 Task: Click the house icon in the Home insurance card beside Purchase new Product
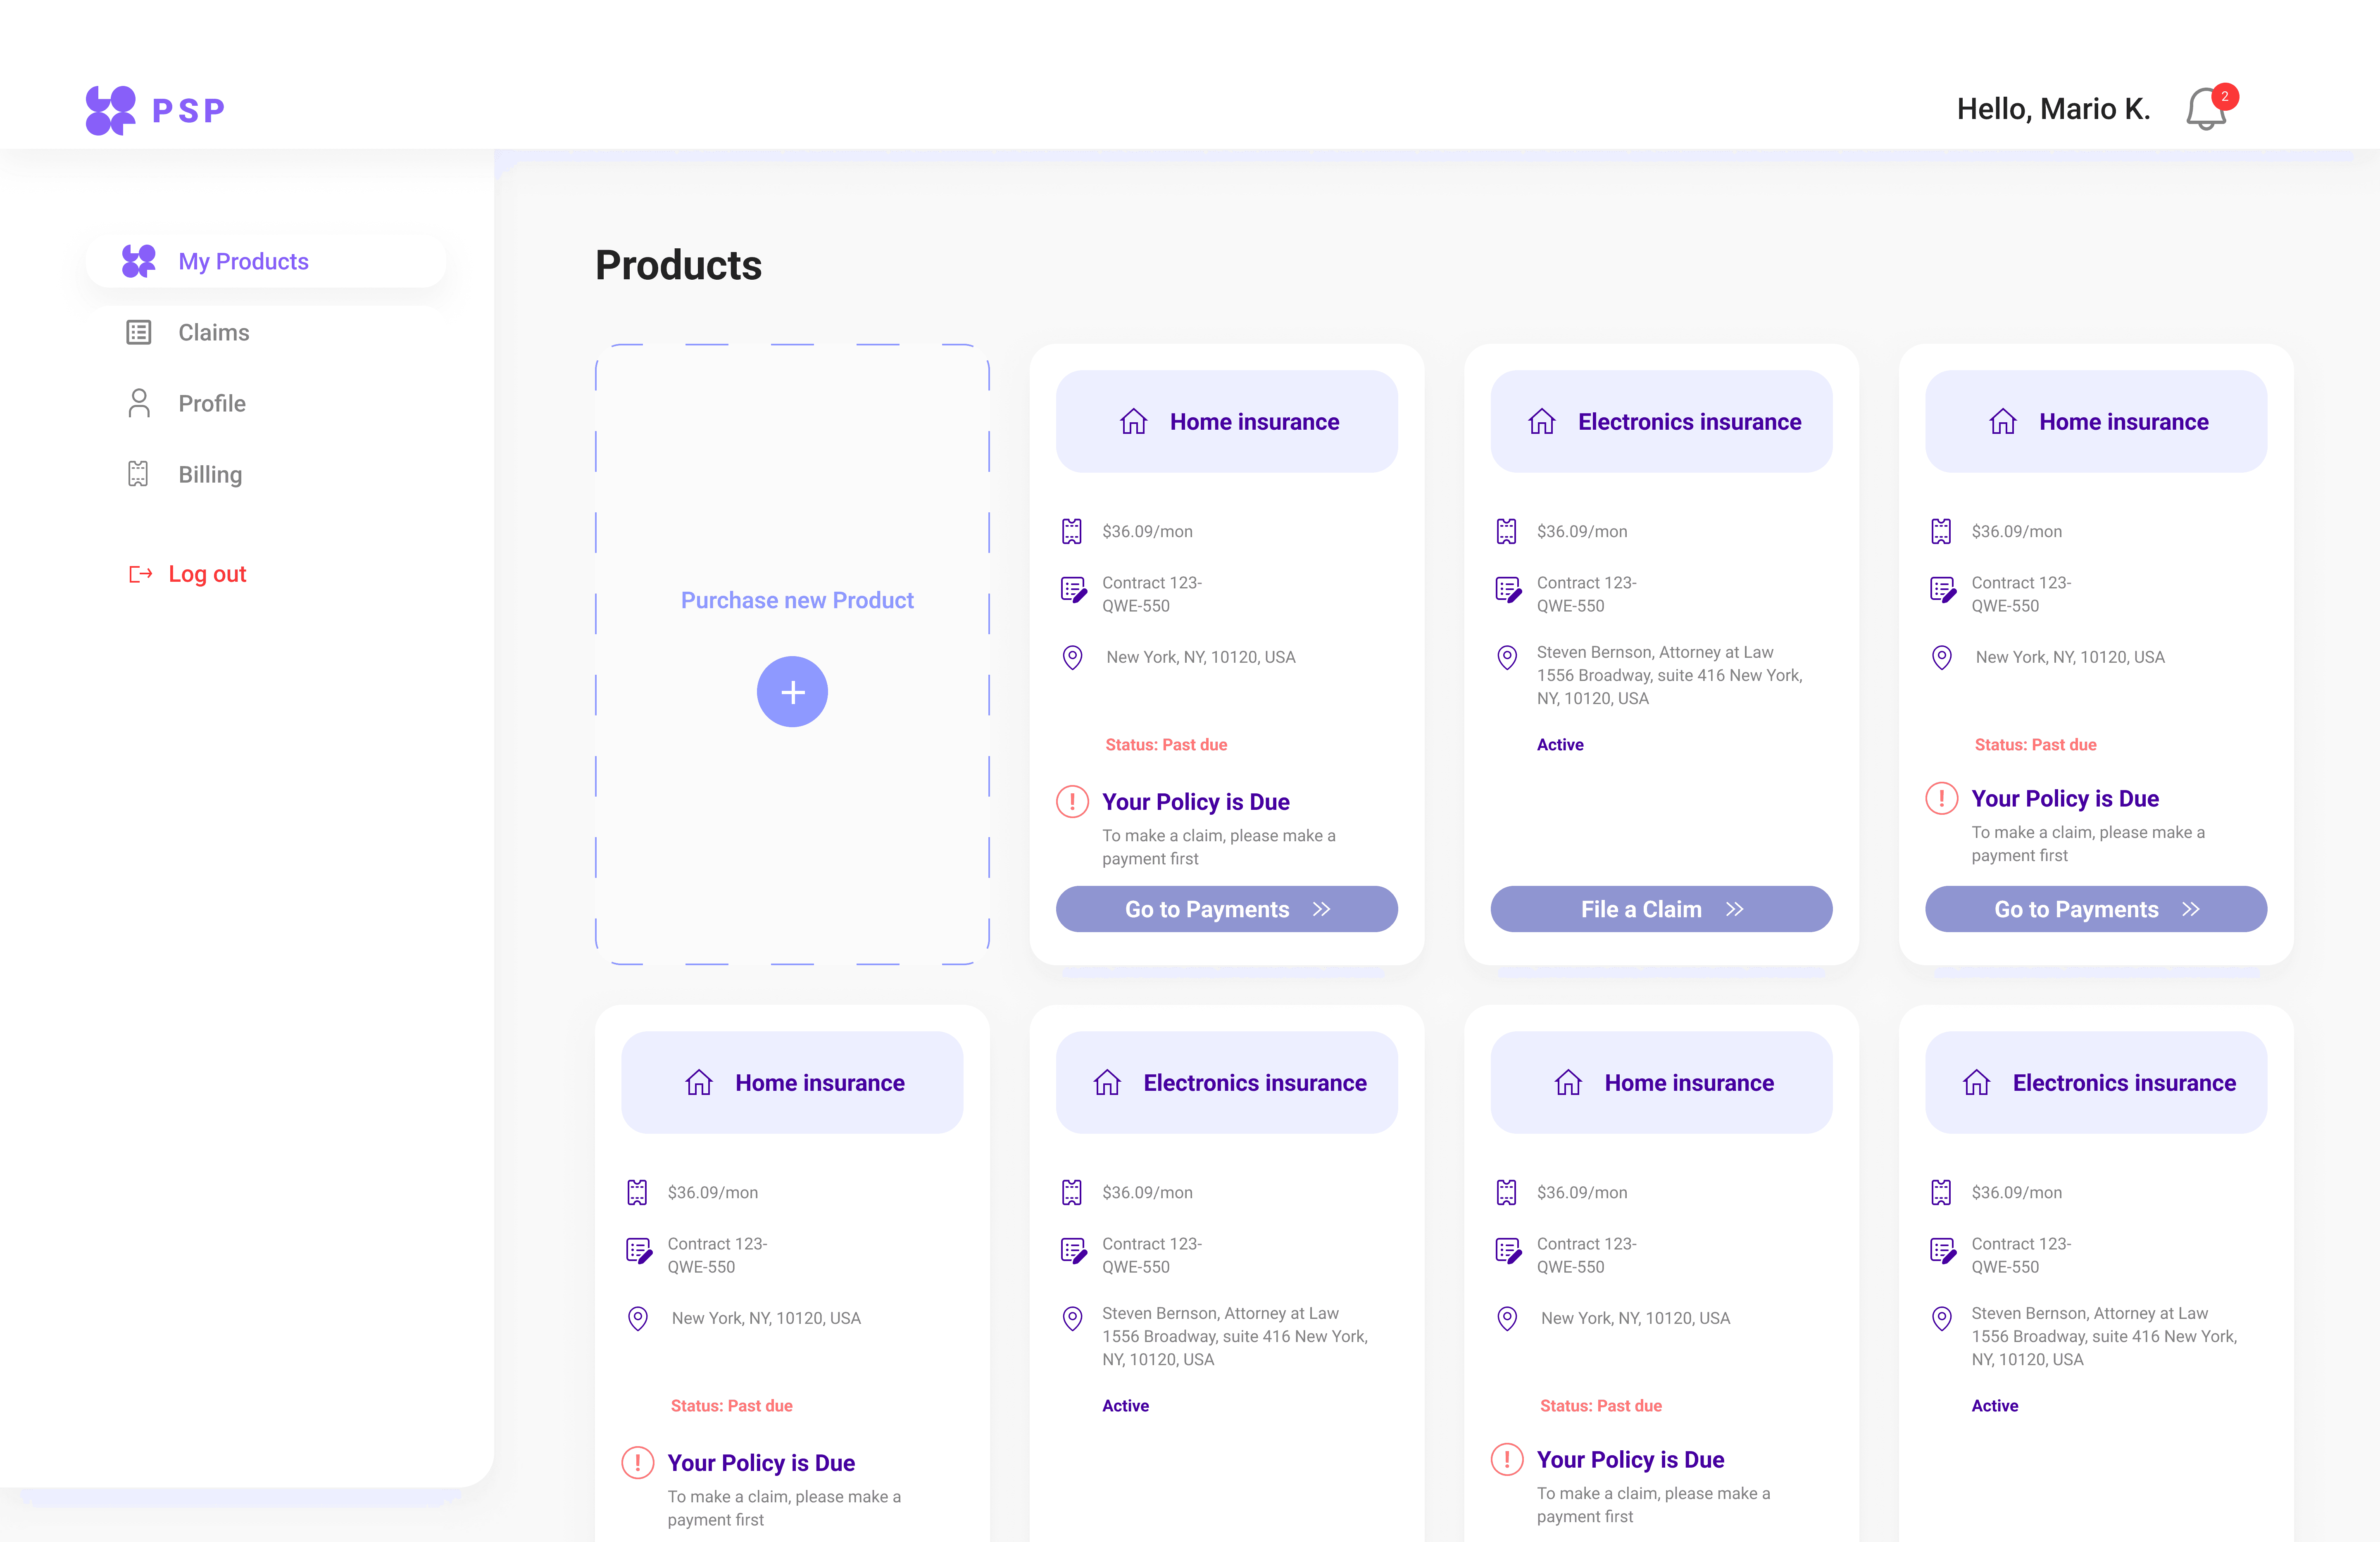1133,421
